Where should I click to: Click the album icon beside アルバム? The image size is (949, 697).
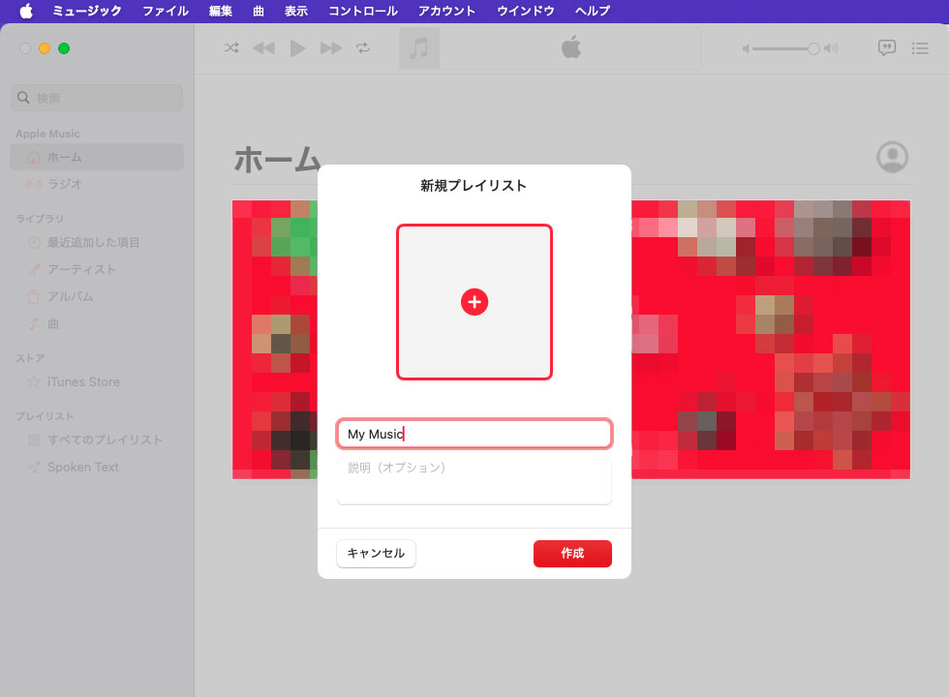coord(34,296)
